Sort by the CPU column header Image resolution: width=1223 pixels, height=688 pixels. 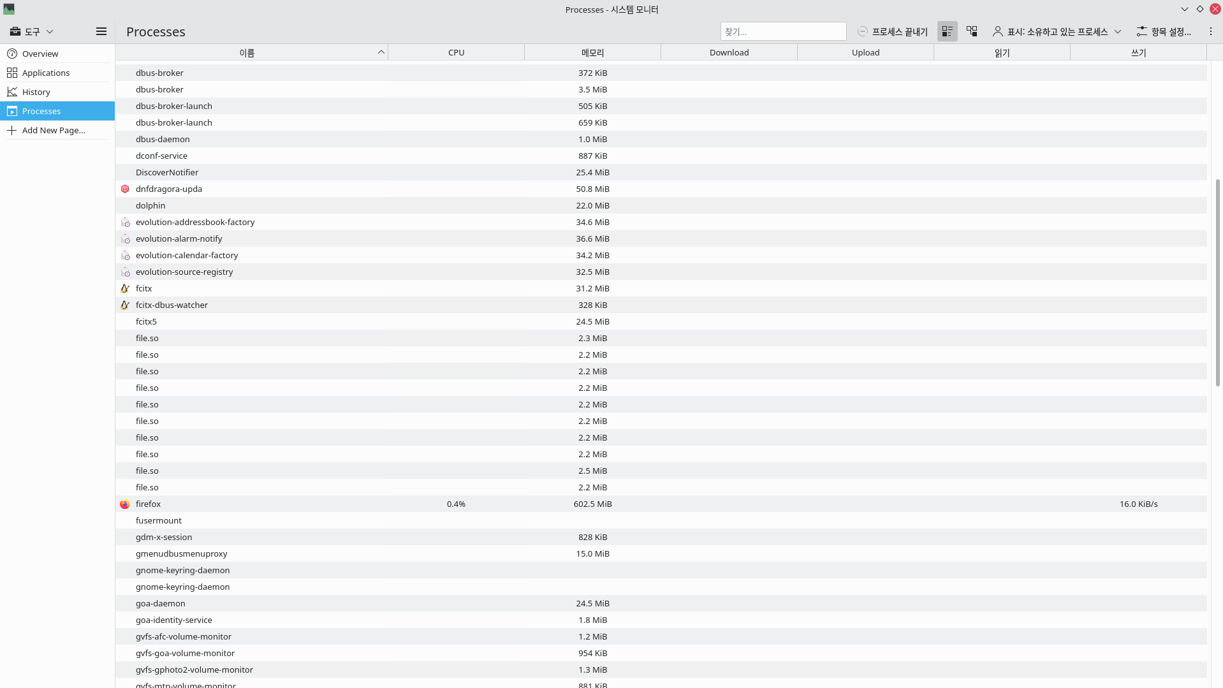tap(456, 52)
